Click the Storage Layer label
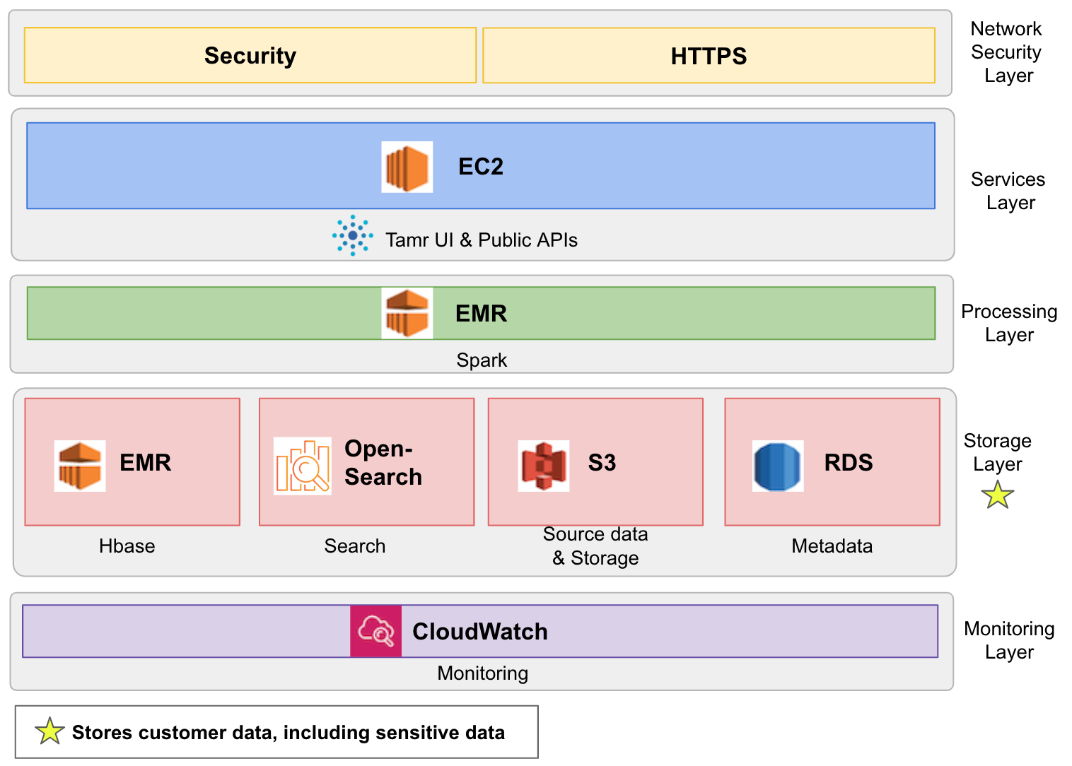This screenshot has width=1072, height=766. click(998, 452)
